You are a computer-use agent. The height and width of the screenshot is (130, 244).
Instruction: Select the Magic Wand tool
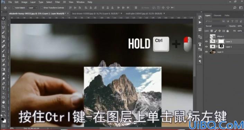[3, 32]
